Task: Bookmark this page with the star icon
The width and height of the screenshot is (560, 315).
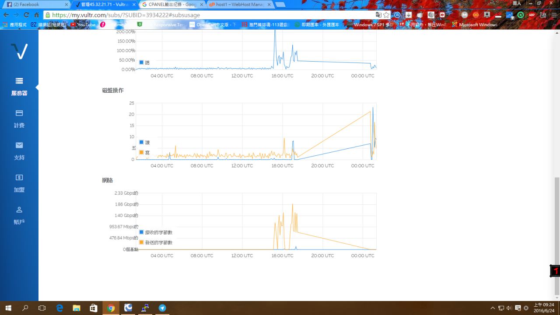Action: (386, 15)
